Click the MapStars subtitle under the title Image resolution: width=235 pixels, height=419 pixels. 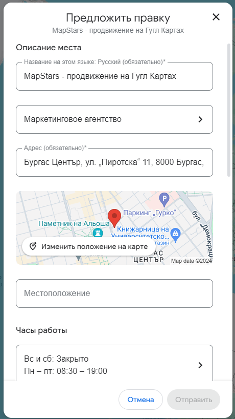118,30
